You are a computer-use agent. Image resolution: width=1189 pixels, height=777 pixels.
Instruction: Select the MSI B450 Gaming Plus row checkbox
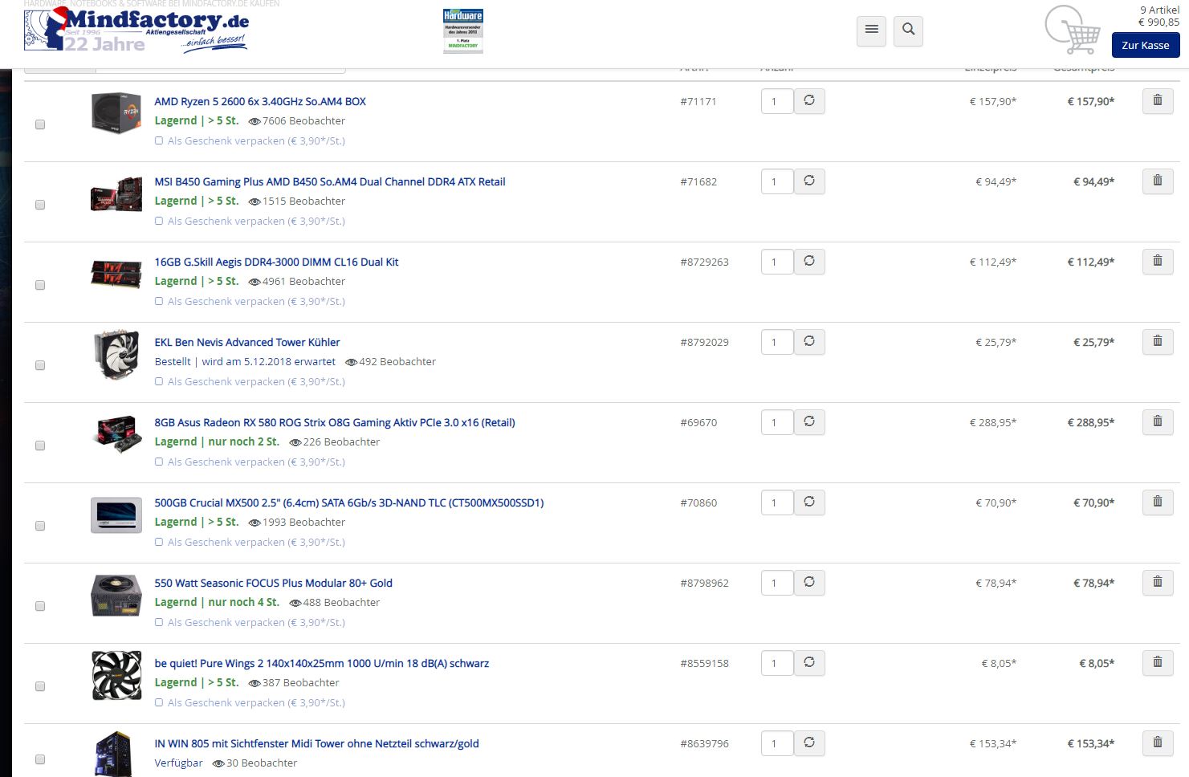[40, 205]
